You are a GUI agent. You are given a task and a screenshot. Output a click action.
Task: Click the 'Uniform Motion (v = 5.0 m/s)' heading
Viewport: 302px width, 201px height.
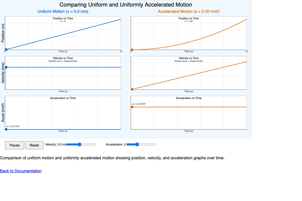tap(63, 12)
